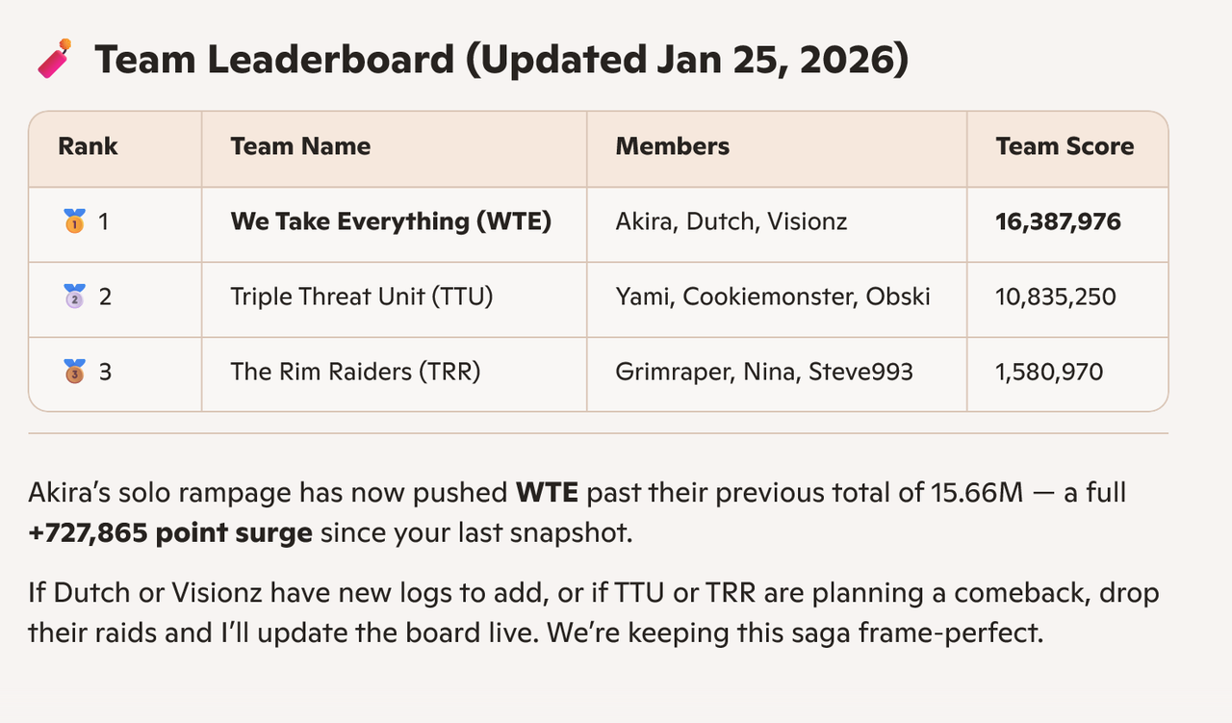This screenshot has height=723, width=1232.
Task: Click the Rank column header
Action: 88,146
